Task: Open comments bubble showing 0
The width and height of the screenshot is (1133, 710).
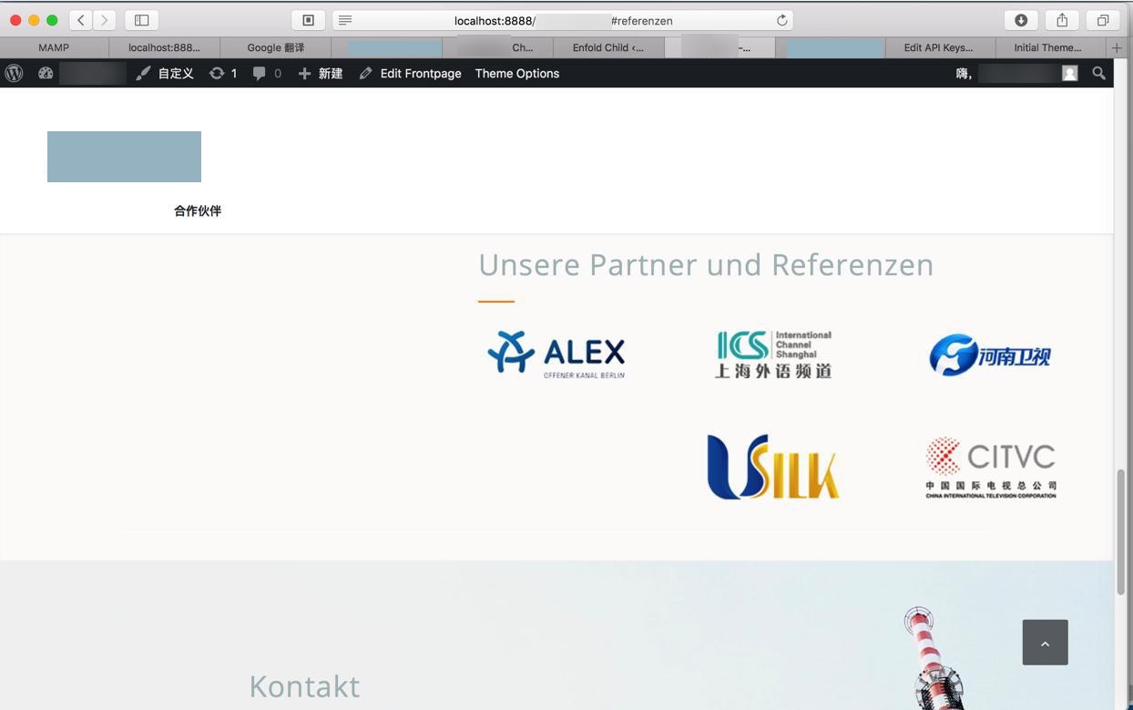Action: coord(267,73)
